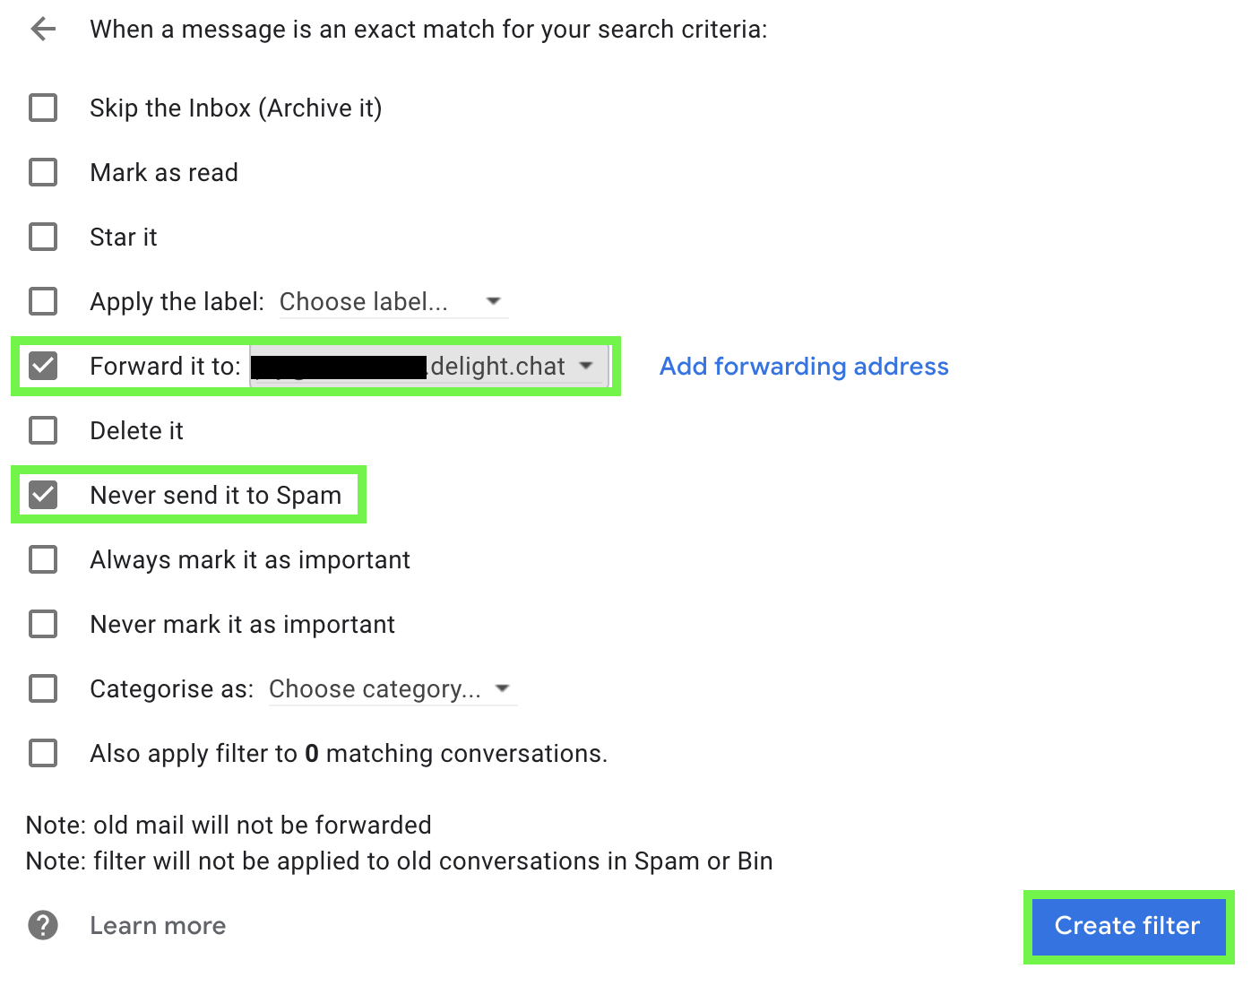The width and height of the screenshot is (1260, 986).
Task: Enable Skip the Inbox (Archive it)
Action: pos(43,108)
